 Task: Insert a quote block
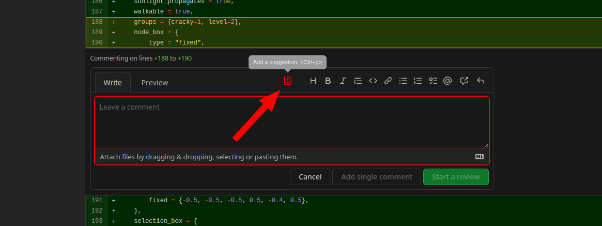pos(358,81)
